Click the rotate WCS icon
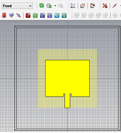Viewport: 121px width, 133px height. (83, 6)
